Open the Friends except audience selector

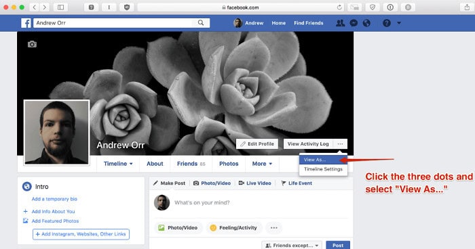(292, 246)
